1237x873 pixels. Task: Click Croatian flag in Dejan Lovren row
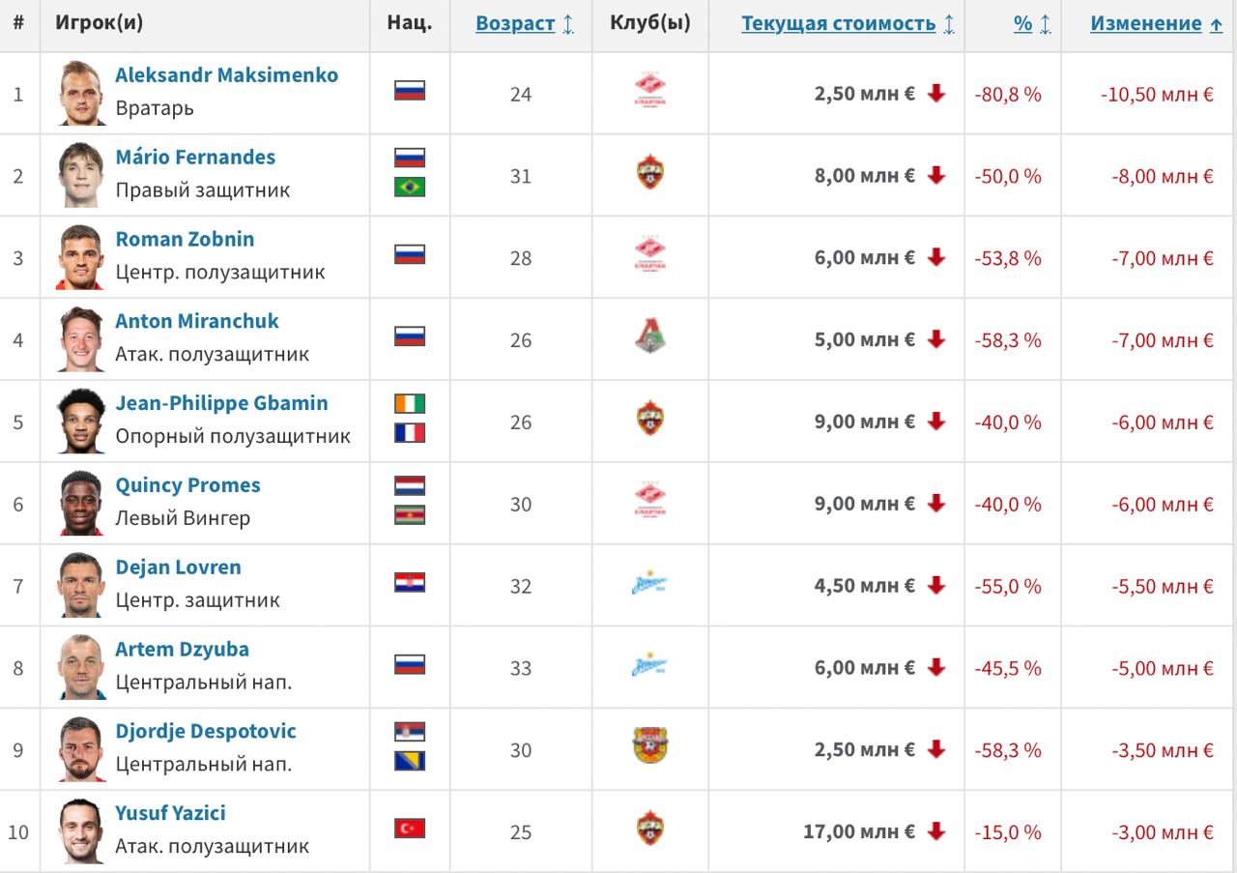(x=410, y=582)
